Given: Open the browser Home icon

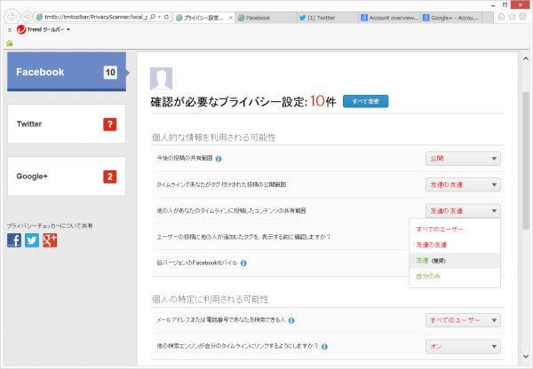Looking at the screenshot, I should (x=501, y=17).
